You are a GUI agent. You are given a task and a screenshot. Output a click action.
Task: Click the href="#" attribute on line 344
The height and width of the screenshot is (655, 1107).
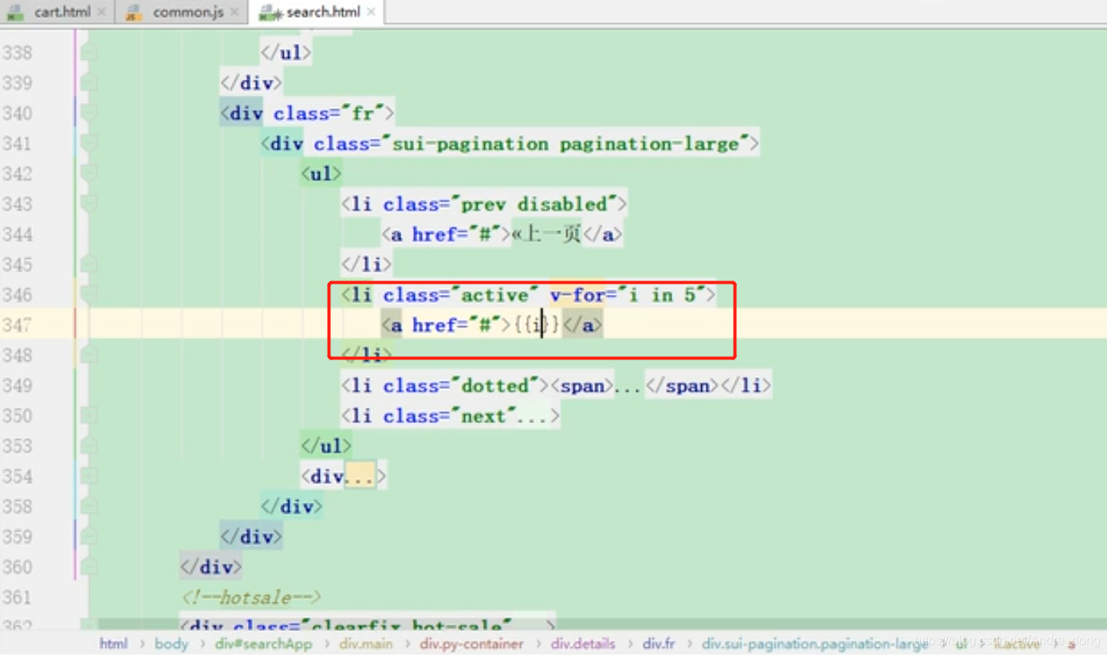pos(455,234)
